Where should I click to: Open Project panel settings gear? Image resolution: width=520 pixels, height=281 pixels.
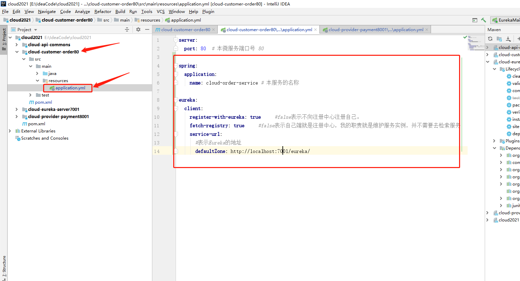point(138,29)
